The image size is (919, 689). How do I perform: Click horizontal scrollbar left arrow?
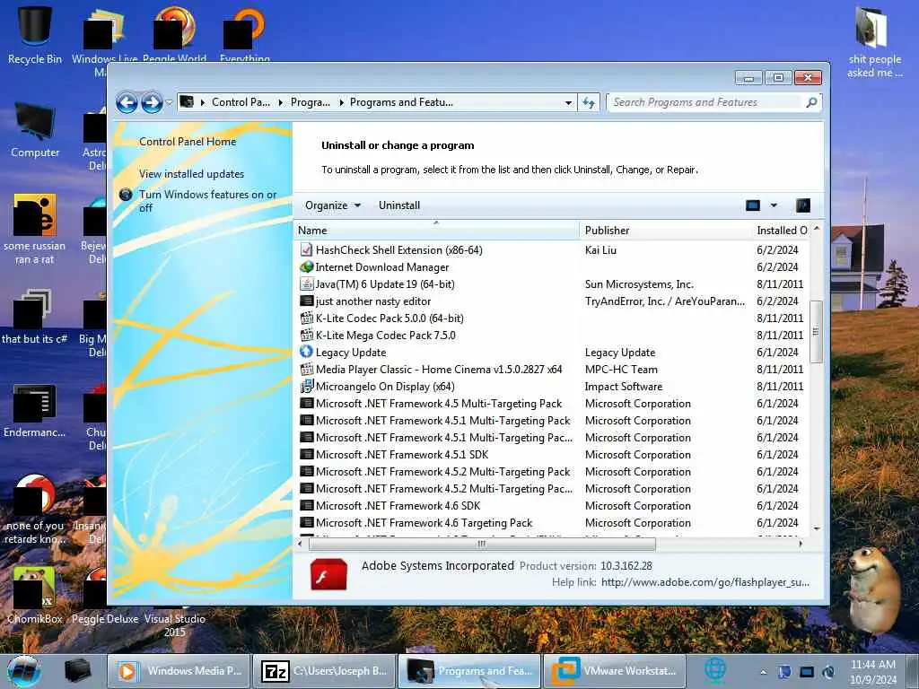[x=300, y=544]
